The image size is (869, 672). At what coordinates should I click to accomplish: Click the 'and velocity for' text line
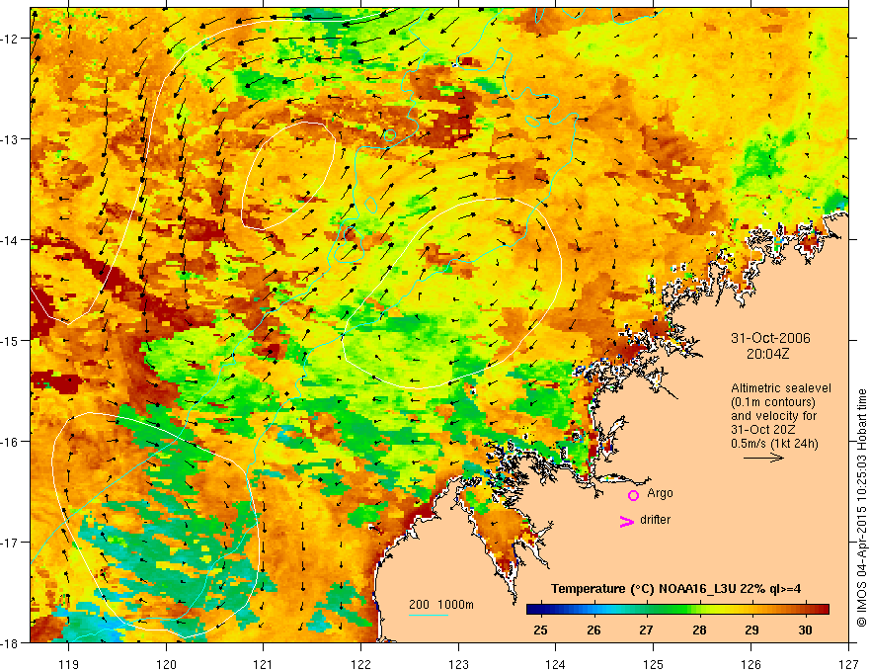pyautogui.click(x=773, y=415)
